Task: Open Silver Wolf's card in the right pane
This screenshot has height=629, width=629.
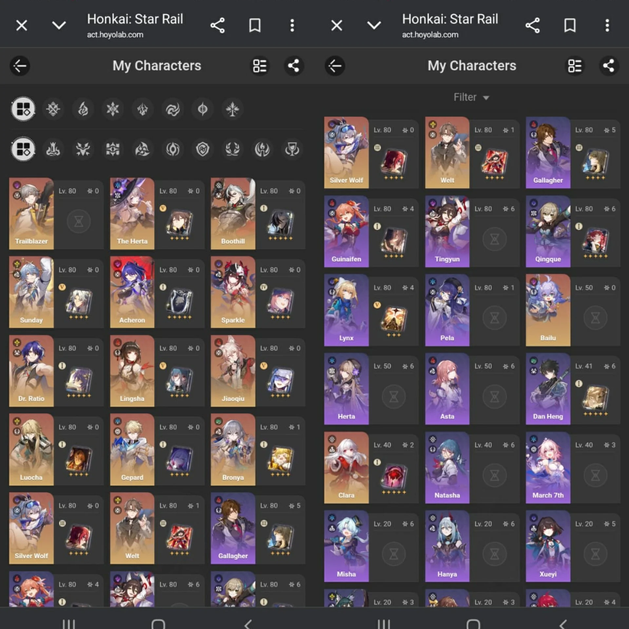Action: coord(372,153)
